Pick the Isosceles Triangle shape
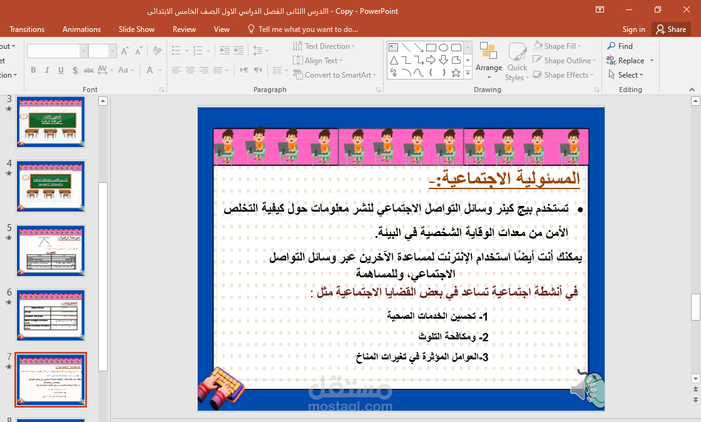Screen dimensions: 701x422 click(x=394, y=60)
